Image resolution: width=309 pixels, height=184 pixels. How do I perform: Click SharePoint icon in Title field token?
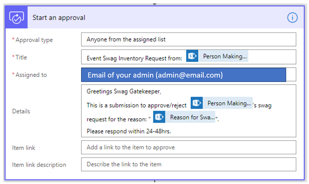click(192, 56)
